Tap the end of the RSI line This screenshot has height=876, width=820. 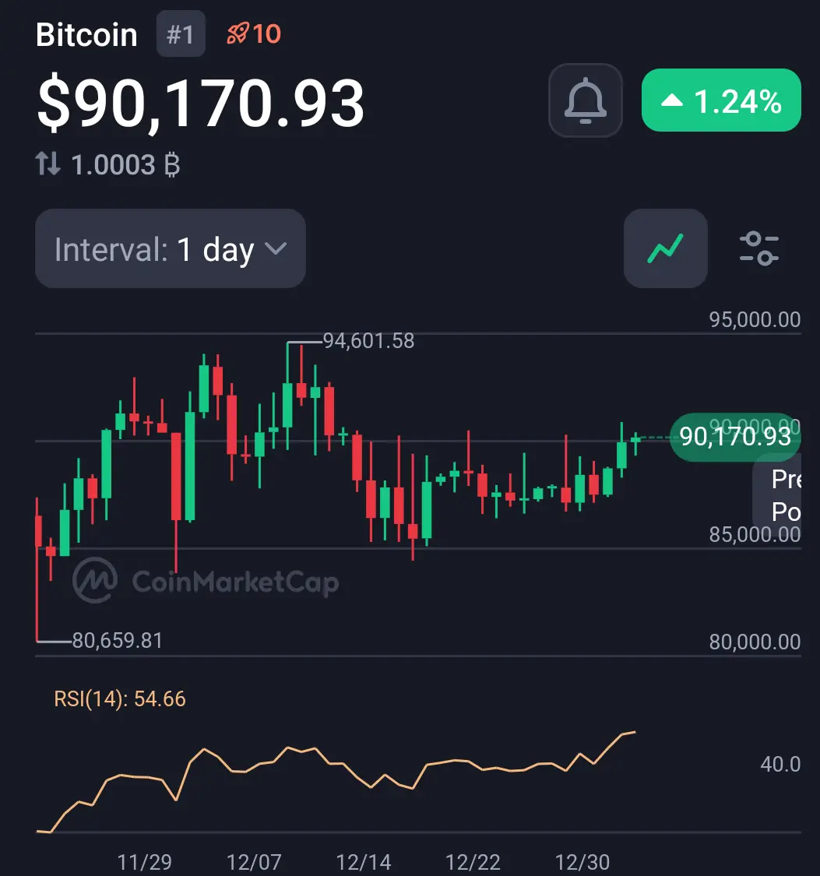635,732
